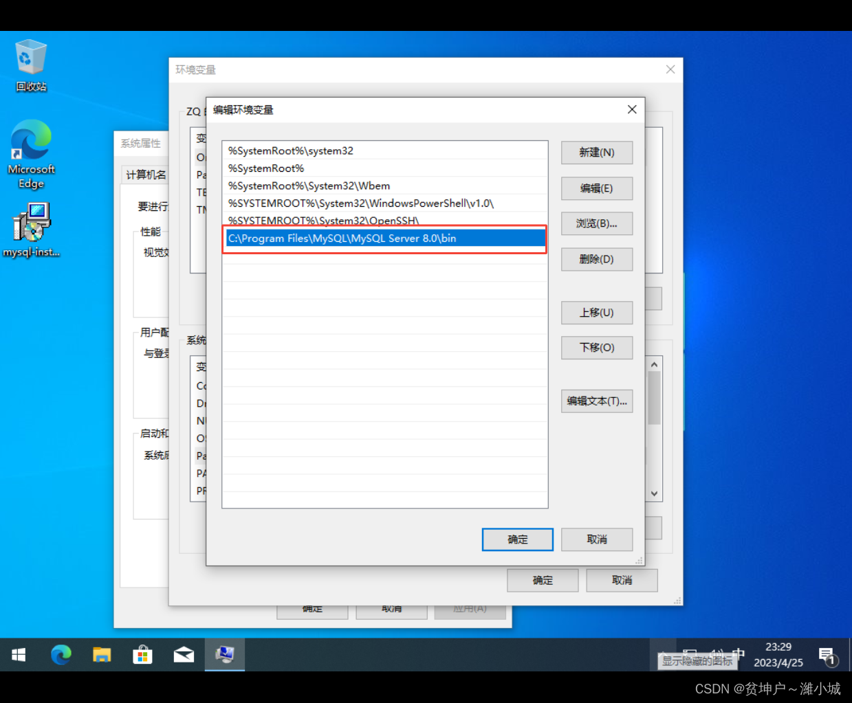The width and height of the screenshot is (852, 703).
Task: Click the system variables scrollbar thumb
Action: [x=654, y=397]
